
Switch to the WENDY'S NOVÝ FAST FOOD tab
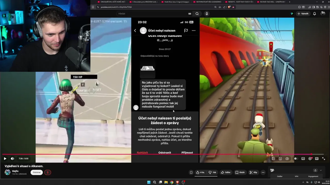[240, 2]
